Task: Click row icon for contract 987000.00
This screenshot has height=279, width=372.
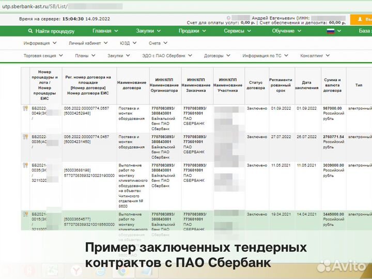Action: coord(25,109)
